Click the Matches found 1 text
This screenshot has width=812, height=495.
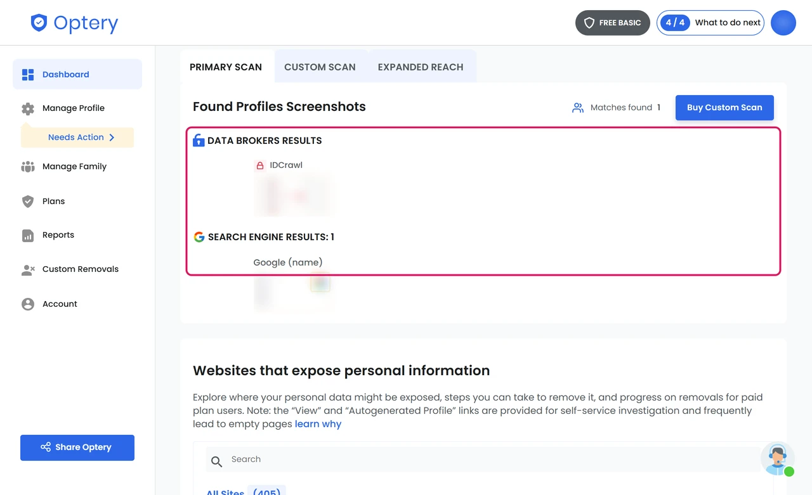(x=625, y=108)
